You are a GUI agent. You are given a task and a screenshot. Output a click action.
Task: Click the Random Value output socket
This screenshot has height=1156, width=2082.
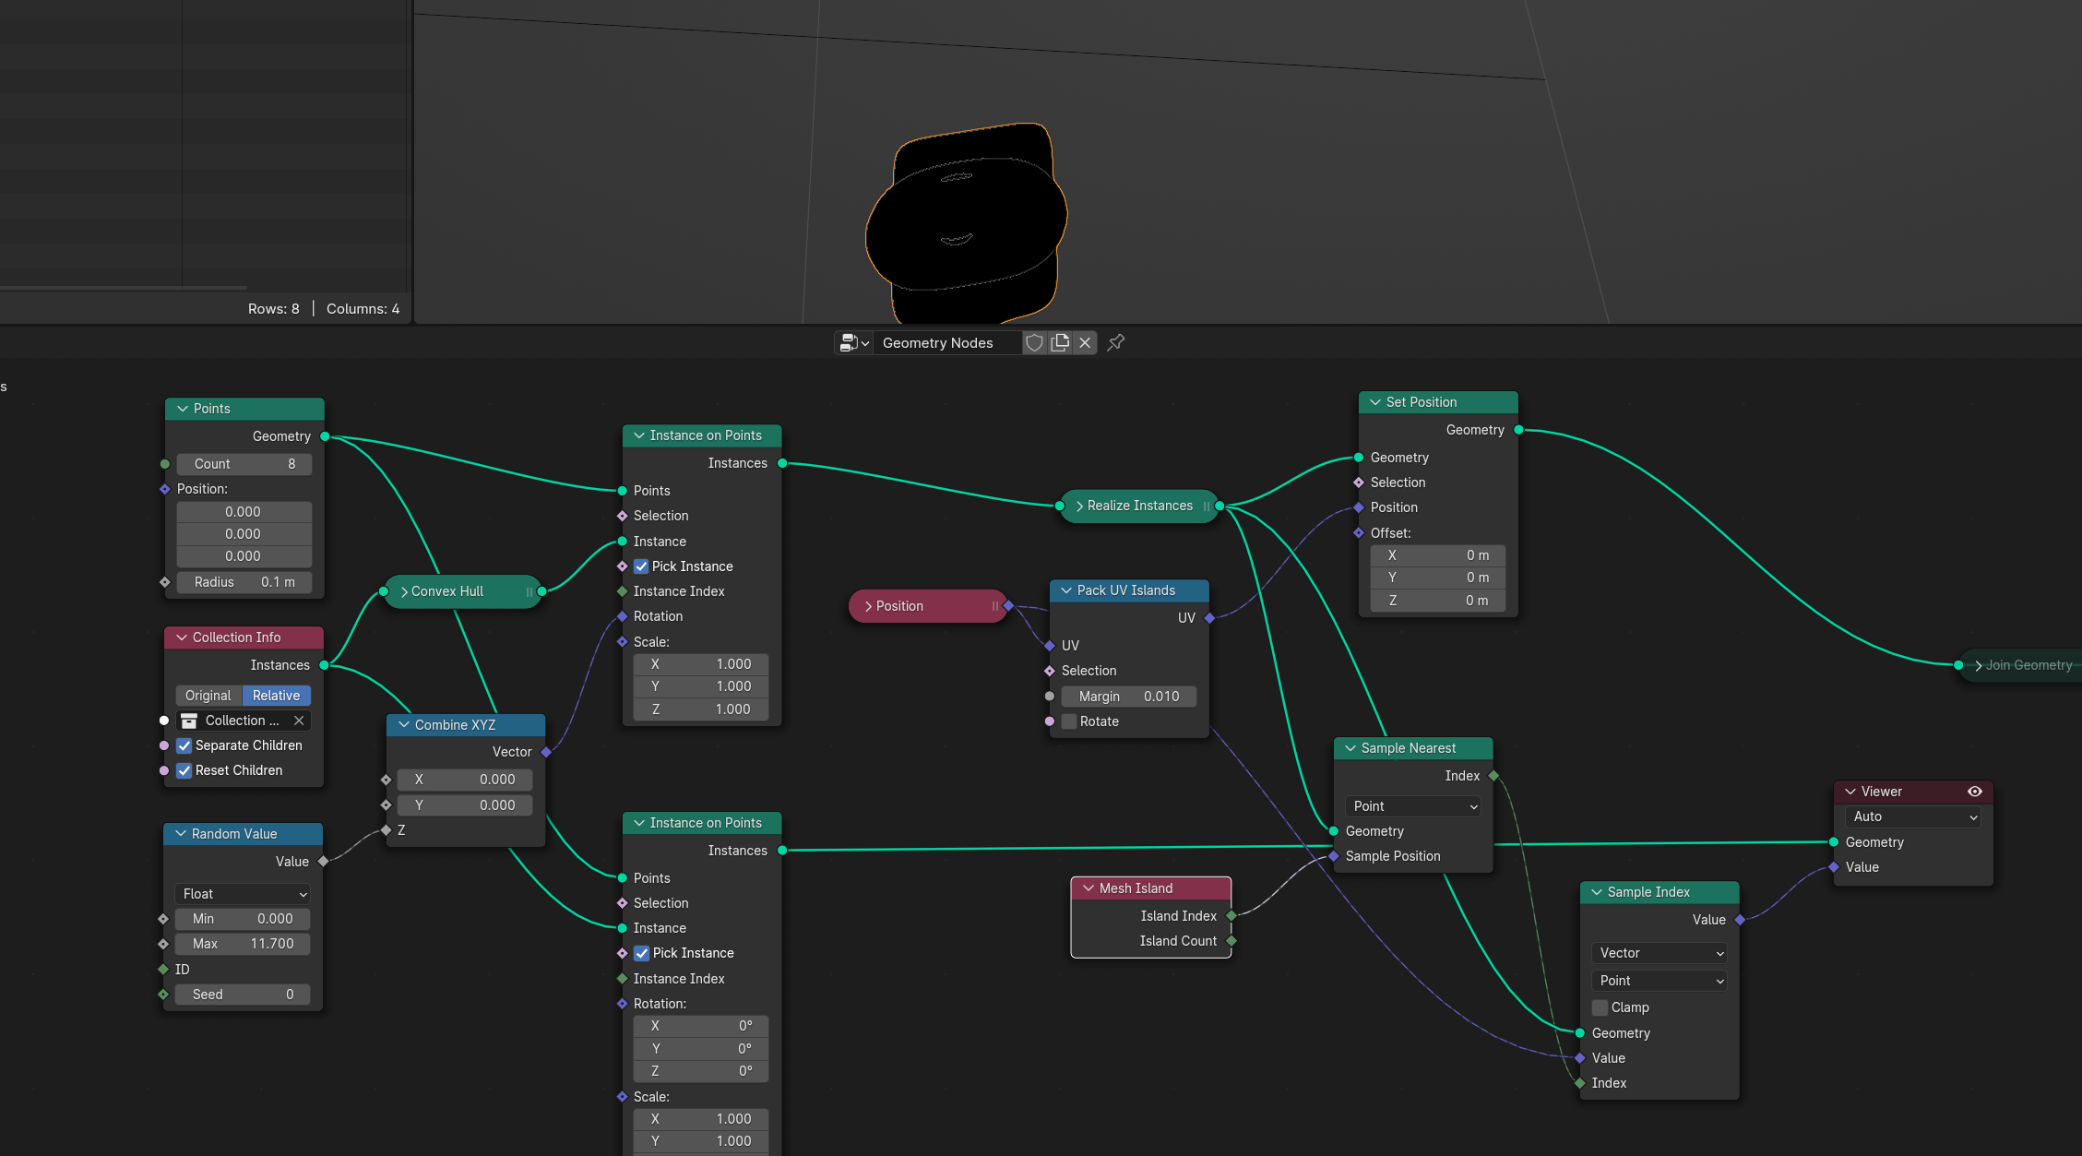pyautogui.click(x=323, y=862)
